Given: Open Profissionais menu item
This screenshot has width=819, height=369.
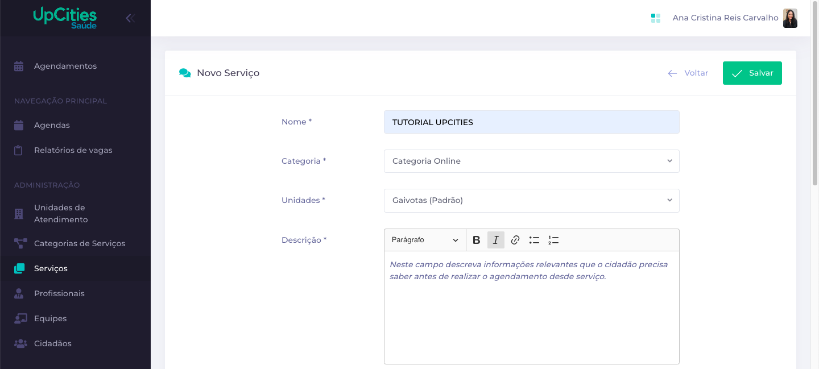Looking at the screenshot, I should coord(59,293).
